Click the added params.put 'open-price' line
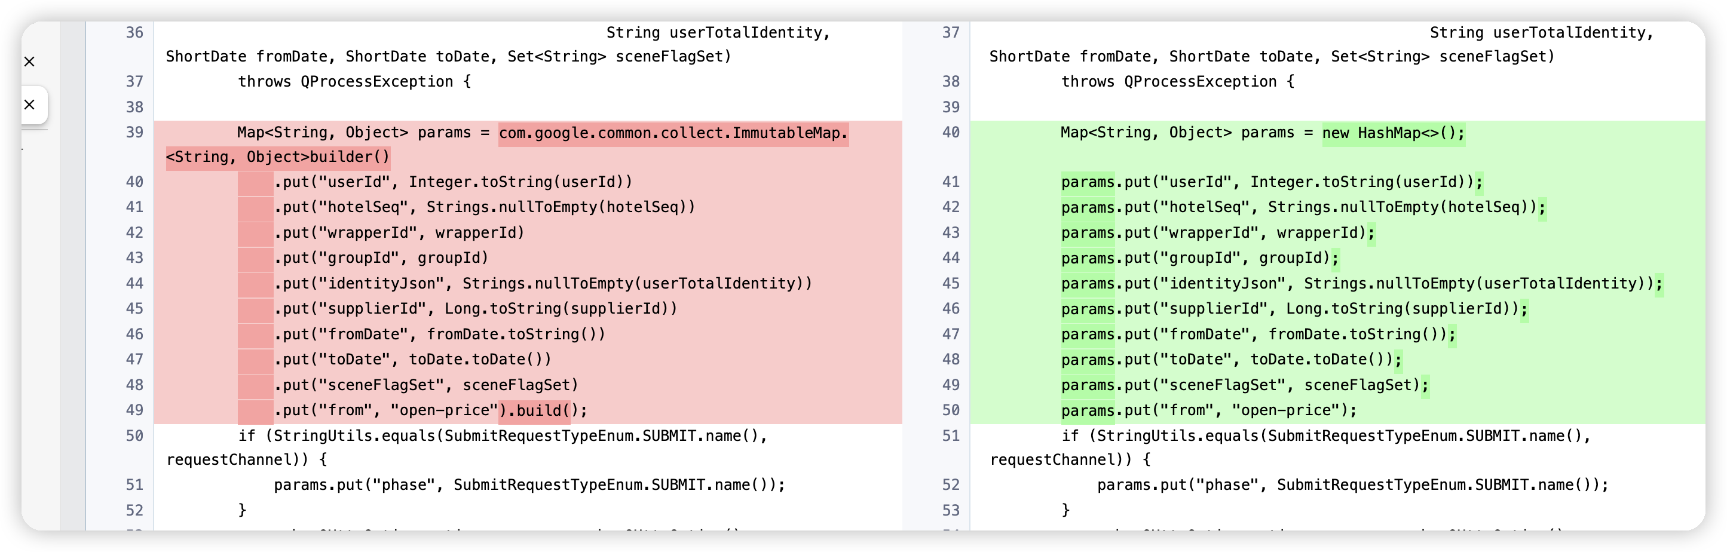 tap(1208, 410)
